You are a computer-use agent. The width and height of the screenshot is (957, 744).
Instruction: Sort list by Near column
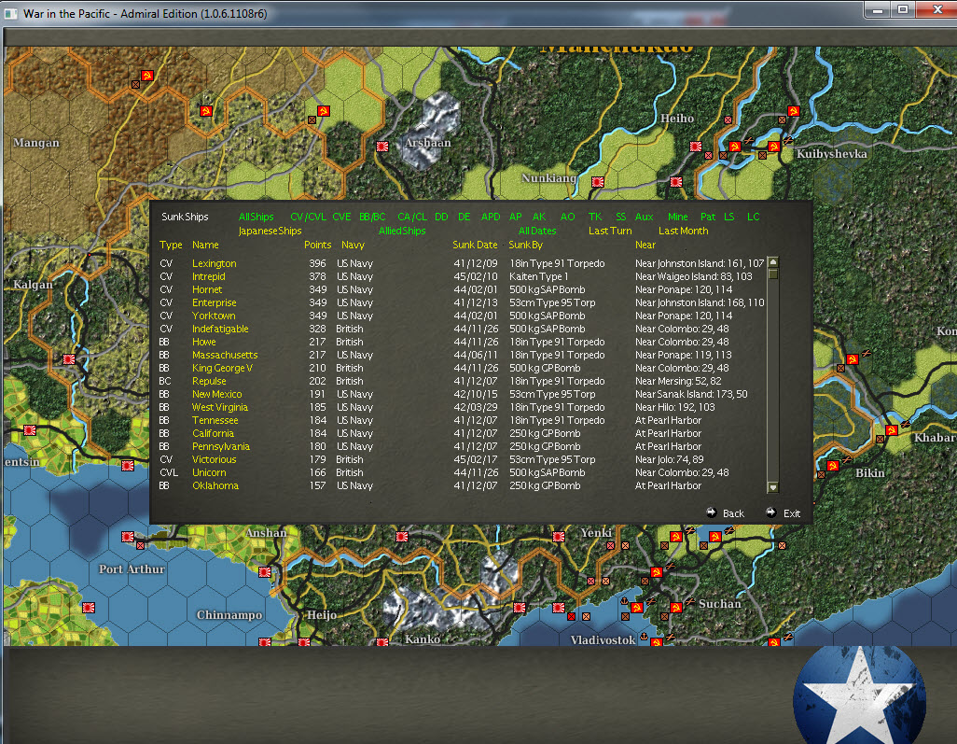coord(645,245)
